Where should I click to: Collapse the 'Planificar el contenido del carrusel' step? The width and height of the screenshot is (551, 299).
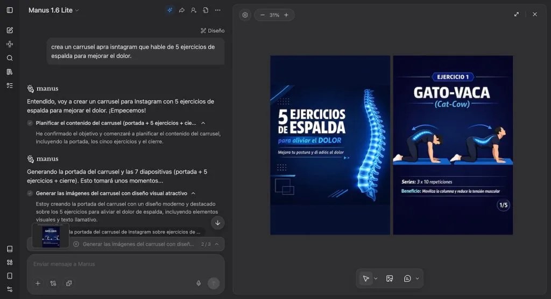coord(204,123)
